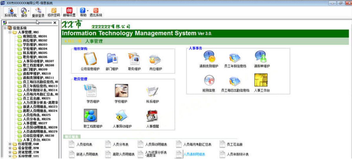Viewport: 352px width, 159px height.
Task: Close the navigation tree panel
Action: click(x=55, y=23)
